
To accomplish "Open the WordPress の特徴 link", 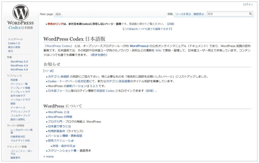I will point(60,117).
